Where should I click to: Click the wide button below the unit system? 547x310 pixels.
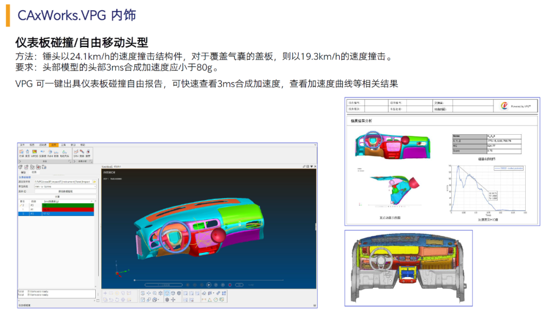tap(65, 191)
